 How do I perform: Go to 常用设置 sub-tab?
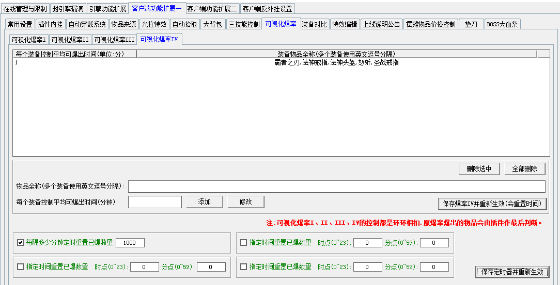point(20,24)
